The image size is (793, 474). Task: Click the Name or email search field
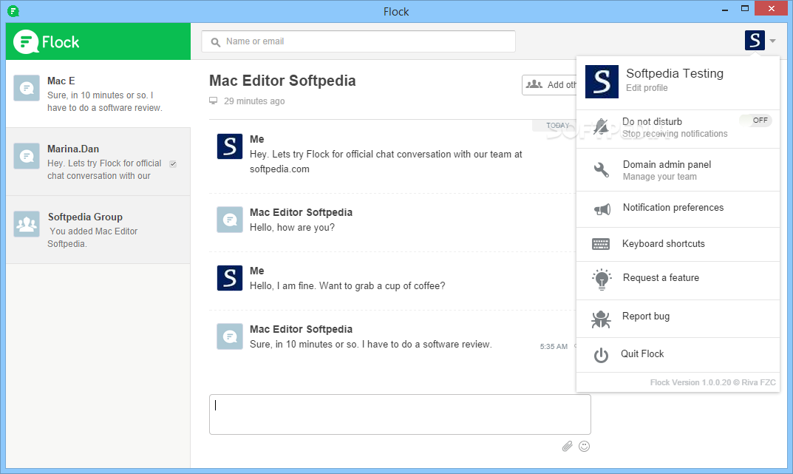[x=358, y=41]
